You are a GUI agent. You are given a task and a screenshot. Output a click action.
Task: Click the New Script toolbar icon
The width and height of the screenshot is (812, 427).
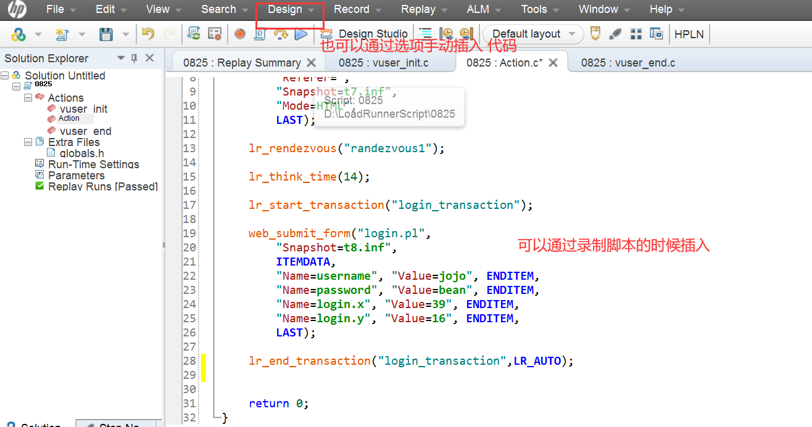(62, 35)
